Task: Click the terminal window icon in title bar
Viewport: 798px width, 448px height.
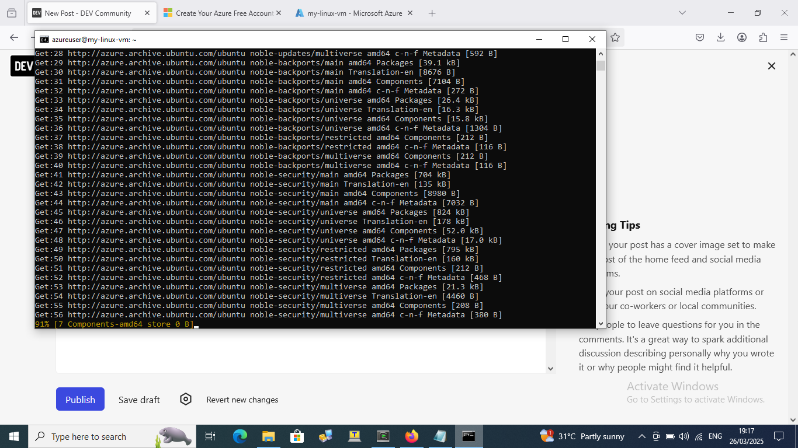Action: tap(44, 40)
